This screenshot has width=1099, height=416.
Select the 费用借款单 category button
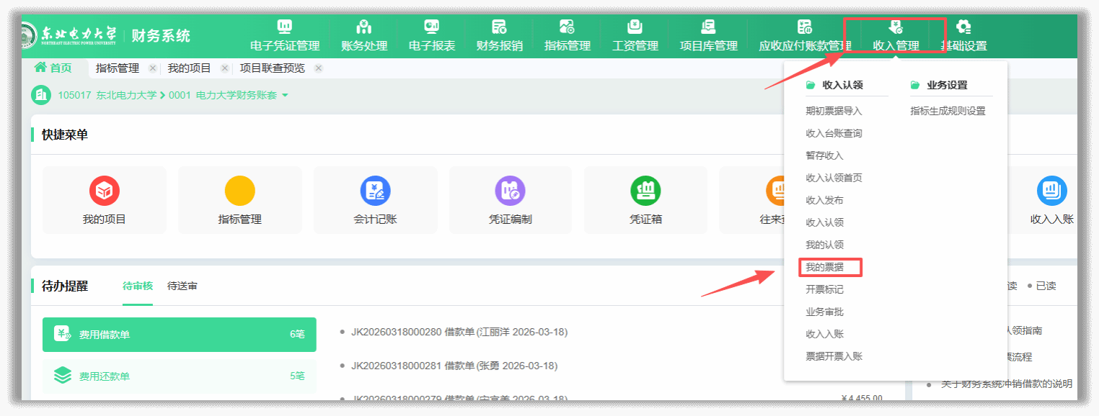tap(179, 335)
